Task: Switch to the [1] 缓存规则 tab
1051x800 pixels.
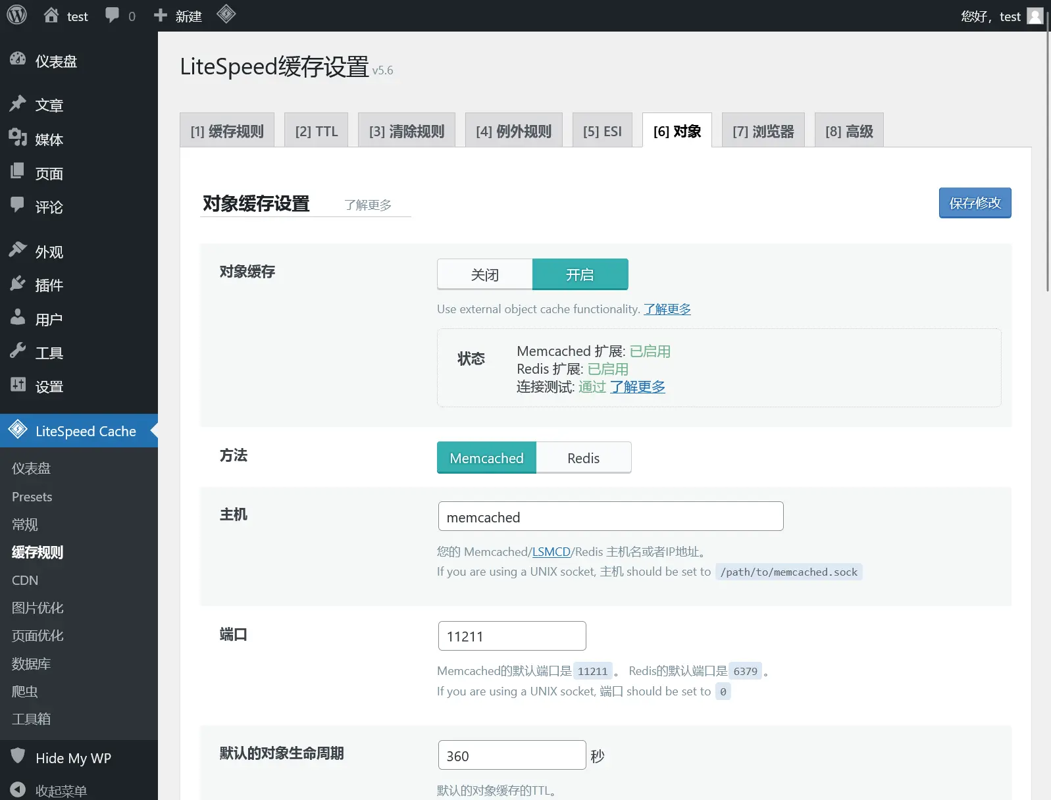Action: (227, 131)
